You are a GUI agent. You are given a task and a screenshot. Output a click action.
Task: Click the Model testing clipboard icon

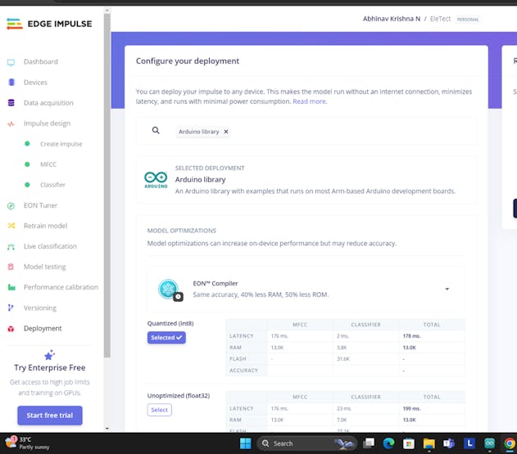(x=11, y=267)
